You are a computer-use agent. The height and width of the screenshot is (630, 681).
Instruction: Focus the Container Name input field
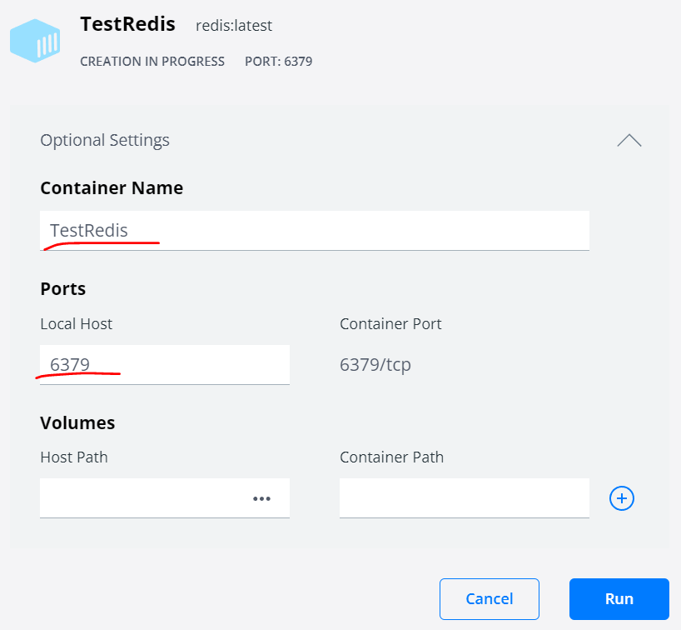314,230
